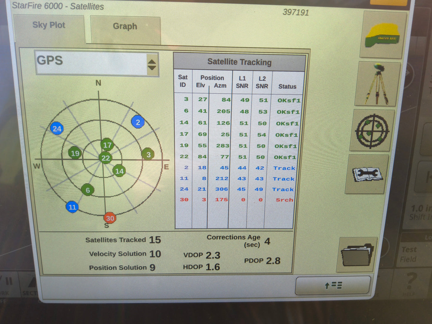This screenshot has width=432, height=324.
Task: Open the file folder icon
Action: 357,255
